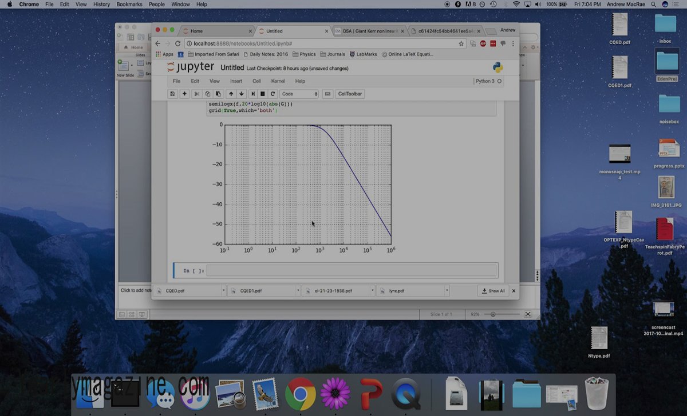Expand the CQED.pdf download options arrow
This screenshot has width=687, height=416.
pyautogui.click(x=223, y=291)
